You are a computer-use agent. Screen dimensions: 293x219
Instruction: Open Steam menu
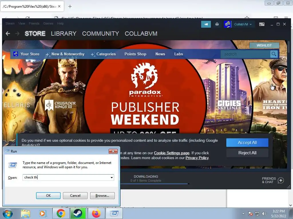tap(10, 23)
